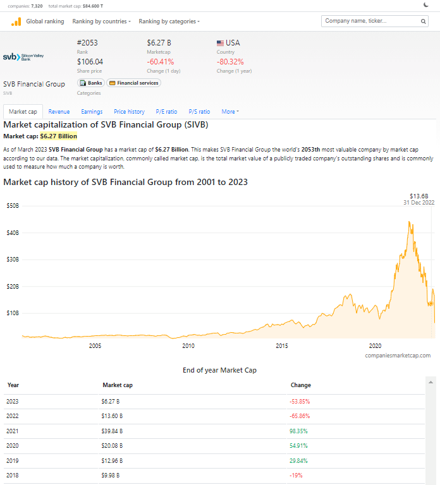This screenshot has width=440, height=485.
Task: Click the chart peak near 2022
Action: [x=410, y=222]
